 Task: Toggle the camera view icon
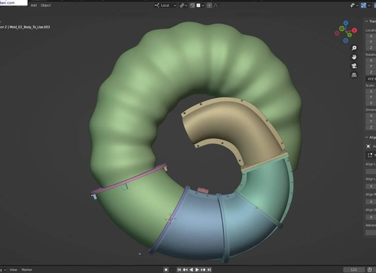[x=354, y=66]
